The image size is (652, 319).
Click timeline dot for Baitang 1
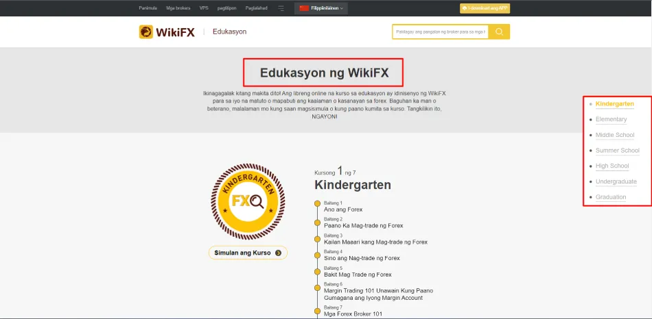pos(317,204)
